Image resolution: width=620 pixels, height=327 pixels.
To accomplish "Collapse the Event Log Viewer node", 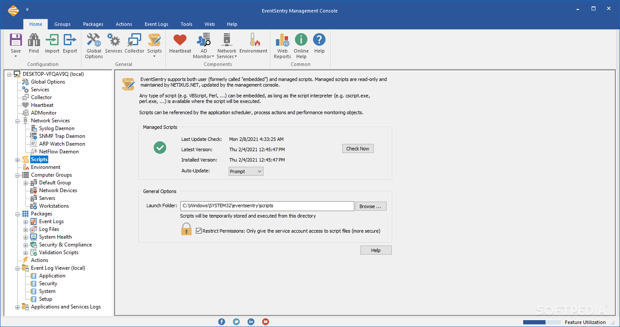I will pyautogui.click(x=18, y=268).
